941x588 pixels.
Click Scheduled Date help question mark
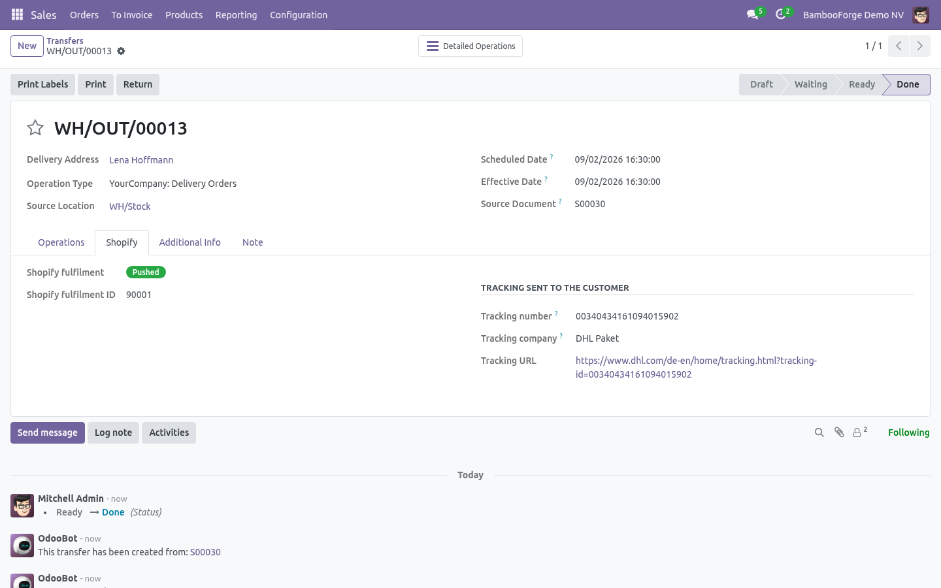coord(552,157)
